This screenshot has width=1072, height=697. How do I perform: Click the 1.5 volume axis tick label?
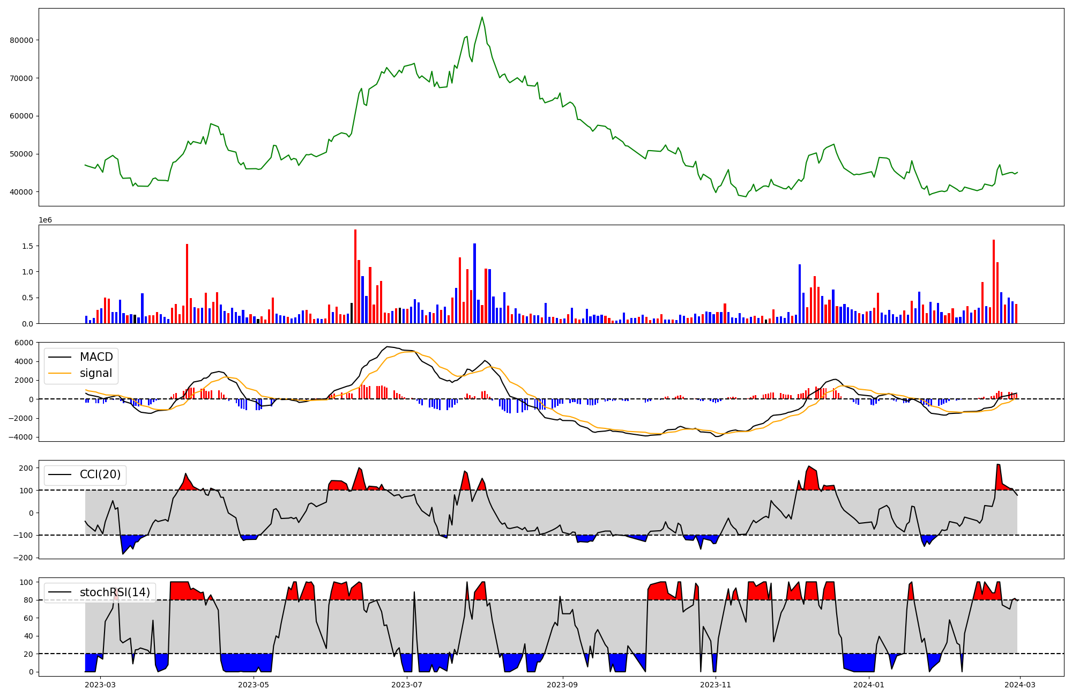pyautogui.click(x=27, y=246)
